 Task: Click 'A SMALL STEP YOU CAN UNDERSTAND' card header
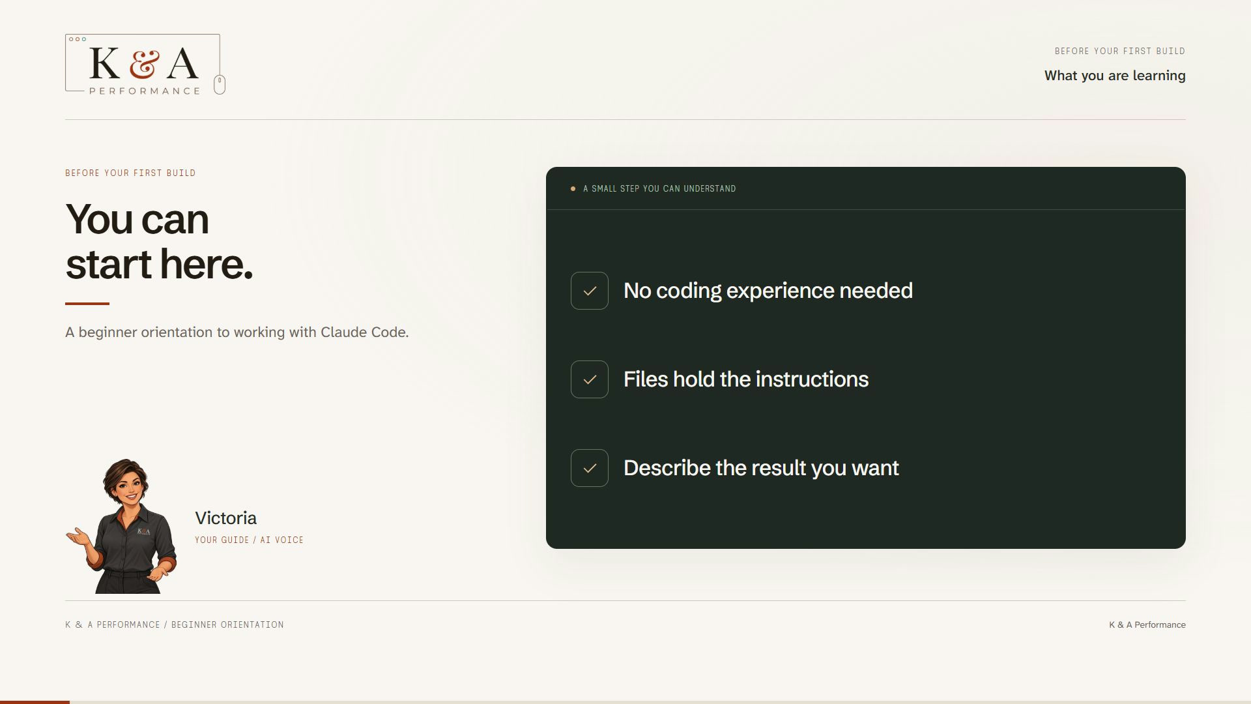tap(659, 189)
